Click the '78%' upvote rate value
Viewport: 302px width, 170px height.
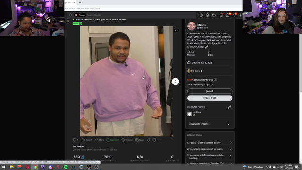pyautogui.click(x=108, y=157)
